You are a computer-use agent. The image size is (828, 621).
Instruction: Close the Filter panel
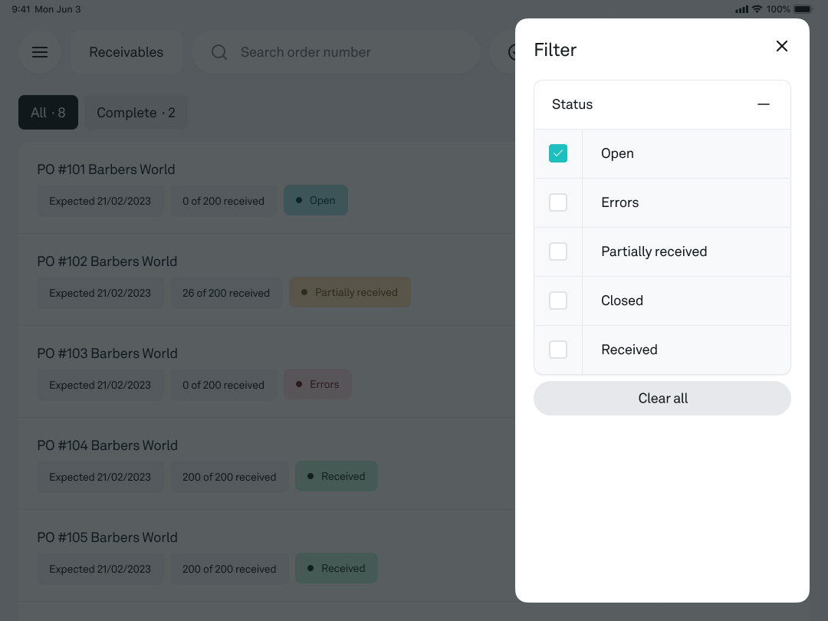point(781,47)
